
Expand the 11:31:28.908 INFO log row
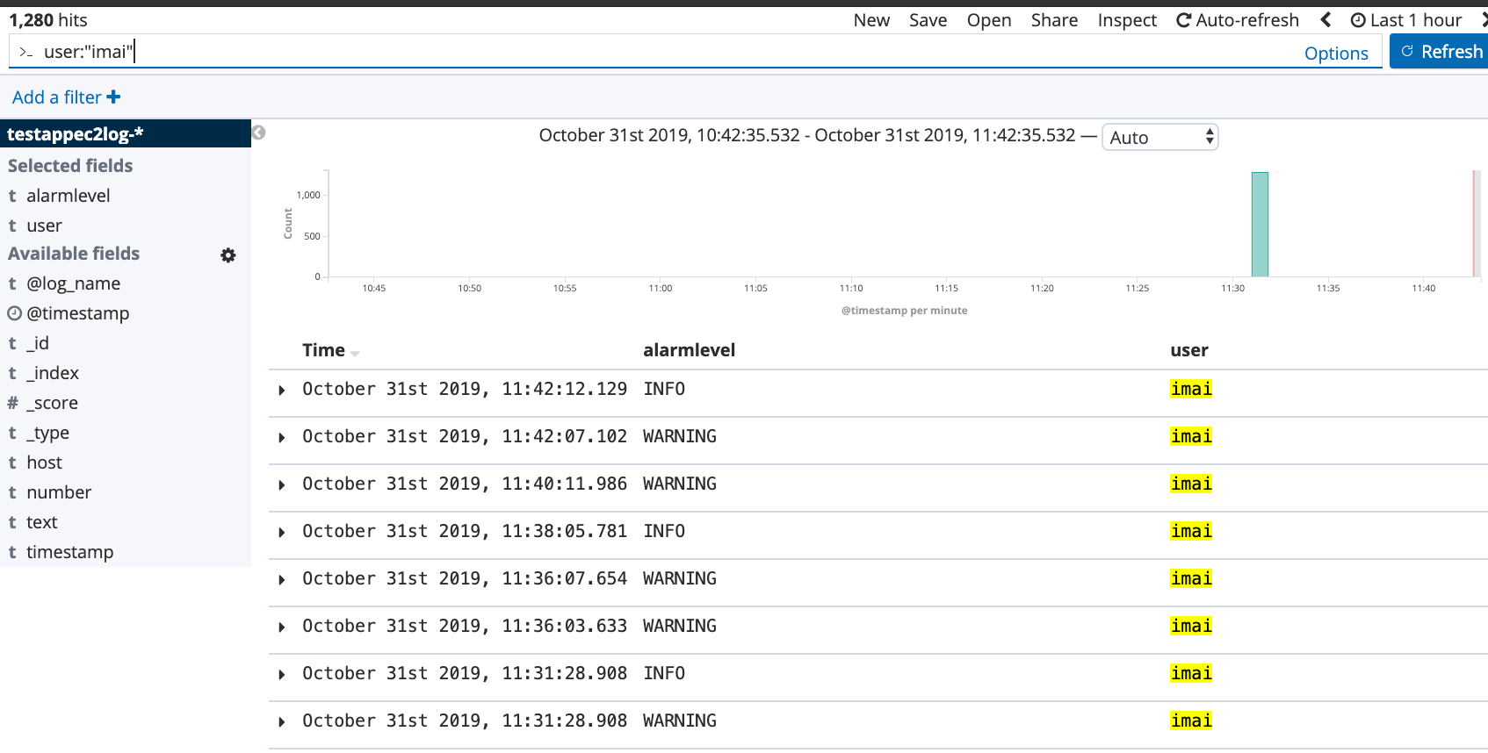[282, 674]
